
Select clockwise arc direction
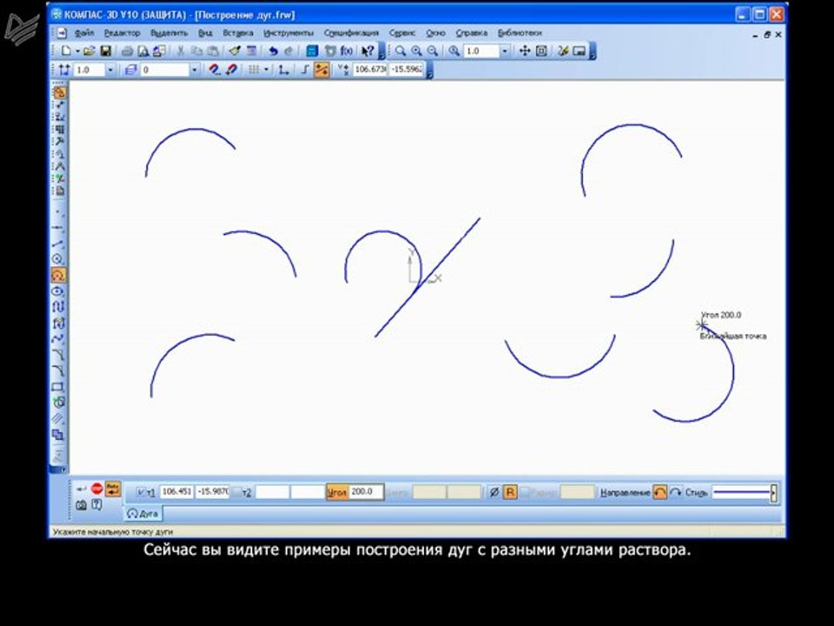676,492
